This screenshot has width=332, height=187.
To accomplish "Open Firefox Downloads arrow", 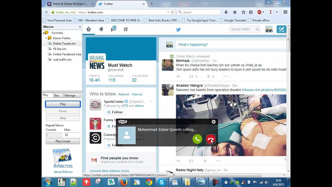I will tap(226, 12).
